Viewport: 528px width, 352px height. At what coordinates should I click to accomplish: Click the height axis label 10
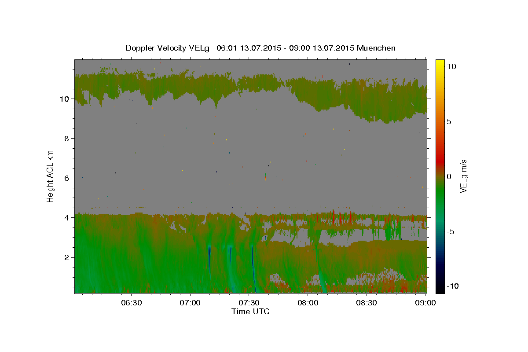coord(65,99)
